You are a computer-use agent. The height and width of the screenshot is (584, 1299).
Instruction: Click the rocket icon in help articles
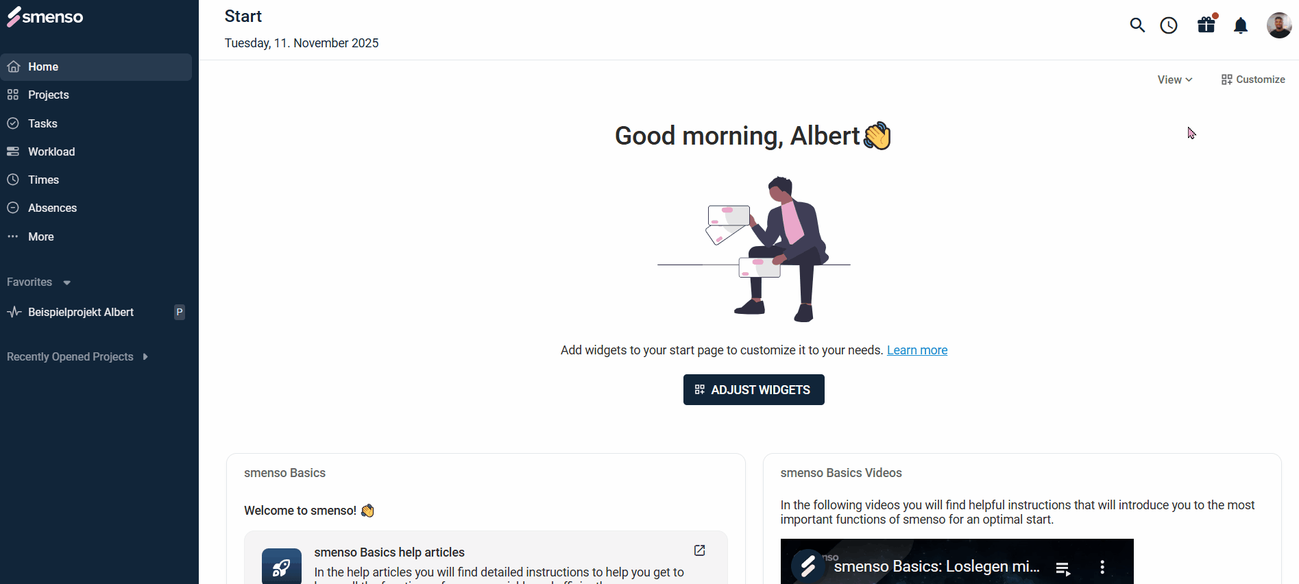(282, 567)
